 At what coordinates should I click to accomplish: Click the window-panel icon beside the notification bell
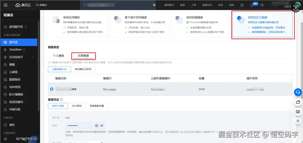tap(262, 5)
